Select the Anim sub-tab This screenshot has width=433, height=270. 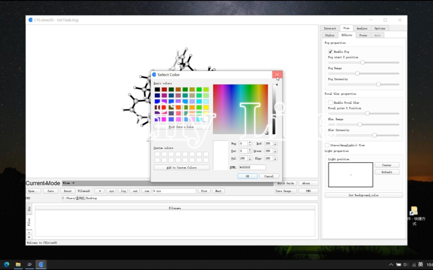(377, 35)
